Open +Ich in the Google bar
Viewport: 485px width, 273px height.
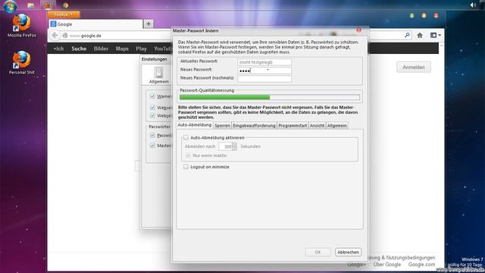(58, 49)
